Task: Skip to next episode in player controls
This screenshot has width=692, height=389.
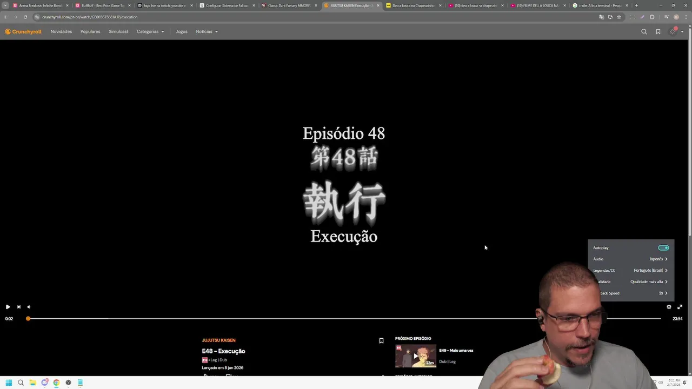Action: [18, 307]
